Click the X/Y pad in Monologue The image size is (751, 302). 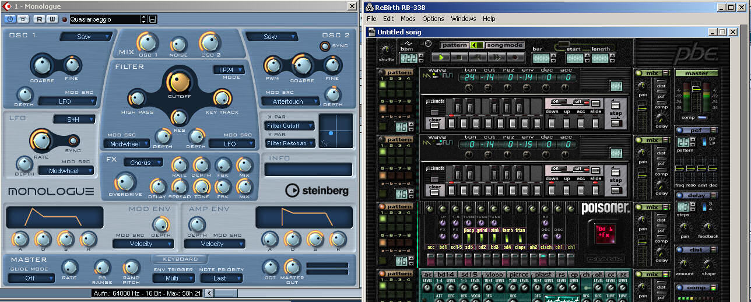(336, 131)
